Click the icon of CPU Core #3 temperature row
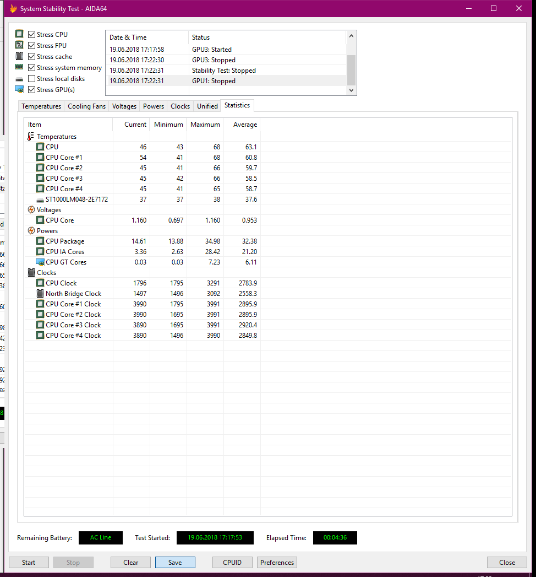Screen dimensions: 536x577 [x=40, y=178]
